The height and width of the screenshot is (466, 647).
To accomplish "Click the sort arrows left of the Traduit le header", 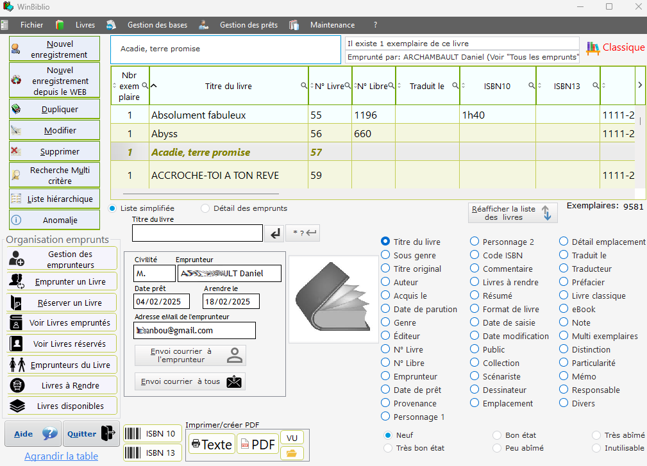I will (x=399, y=86).
